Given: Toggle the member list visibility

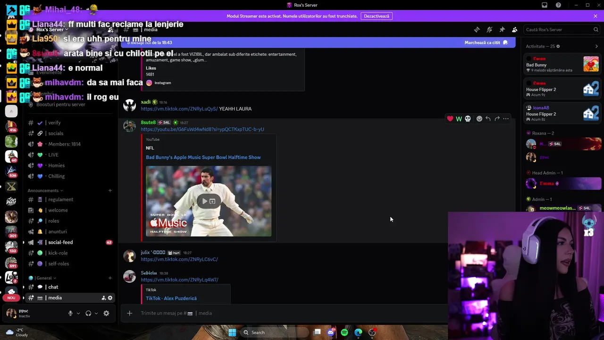Looking at the screenshot, I should 515,29.
